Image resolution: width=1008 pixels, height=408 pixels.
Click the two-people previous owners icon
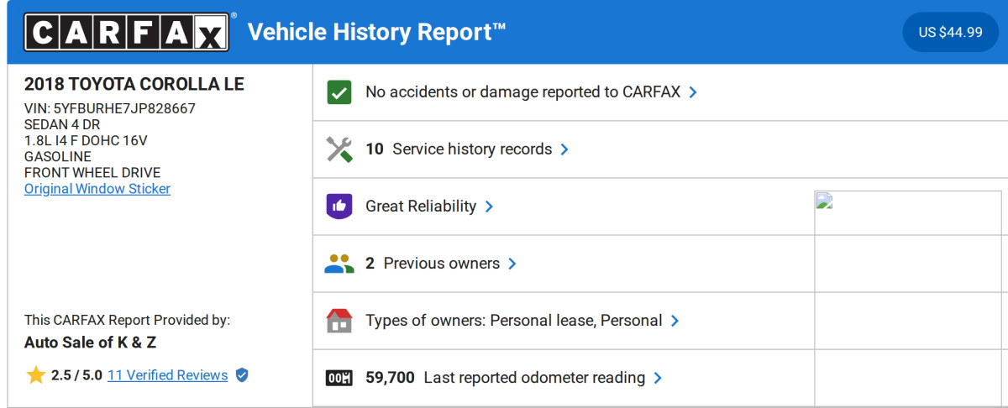click(339, 264)
